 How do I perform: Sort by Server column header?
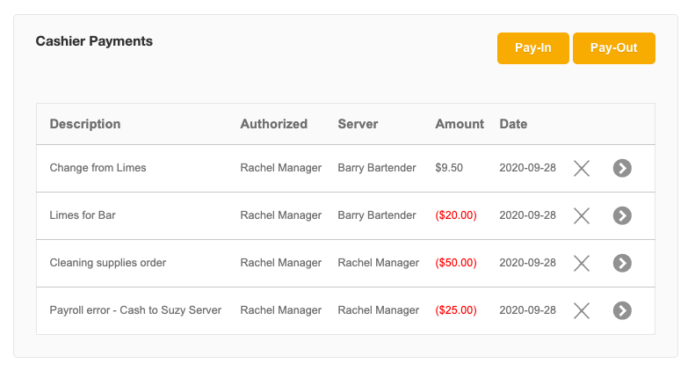coord(358,124)
